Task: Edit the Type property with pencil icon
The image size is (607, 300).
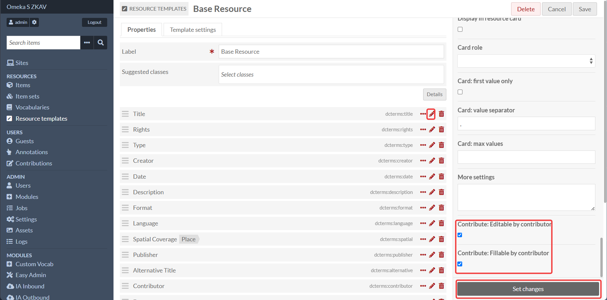Action: 432,145
